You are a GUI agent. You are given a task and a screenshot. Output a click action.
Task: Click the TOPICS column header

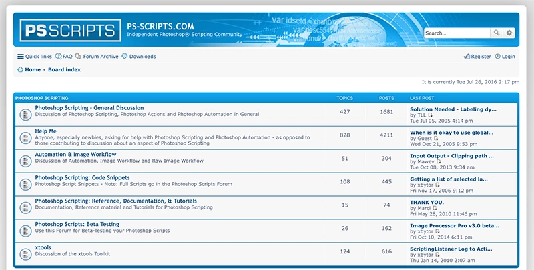click(344, 98)
